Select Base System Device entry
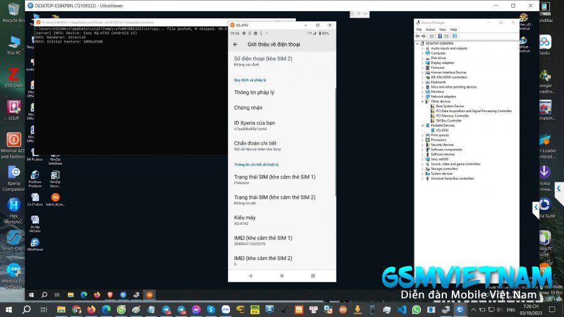This screenshot has width=564, height=317. click(449, 106)
